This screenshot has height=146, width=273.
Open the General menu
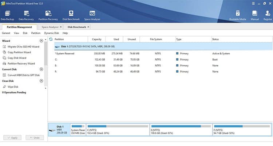click(x=6, y=33)
